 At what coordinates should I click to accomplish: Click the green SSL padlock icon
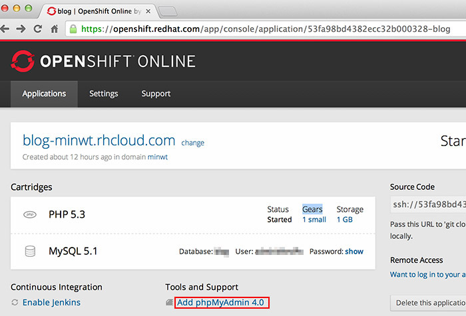[73, 29]
